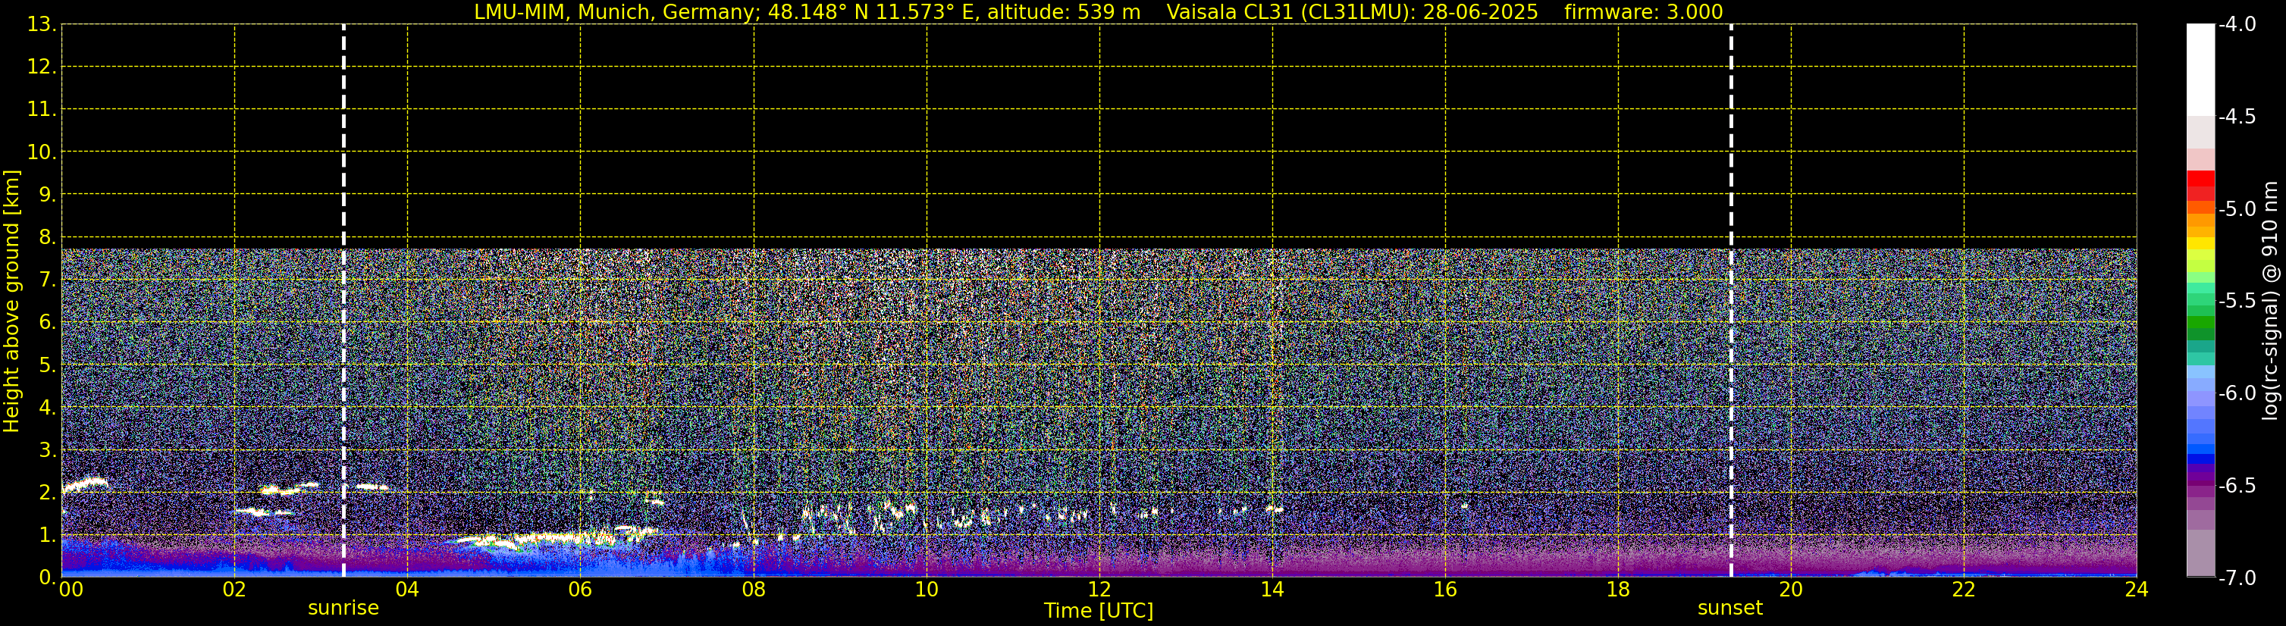
Task: Click the 'log(rc-signal) @ 910 nm' colorbar label
Action: 2270,301
